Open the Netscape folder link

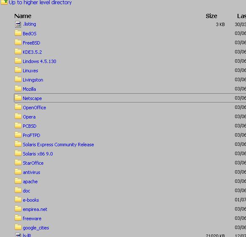tap(32, 98)
